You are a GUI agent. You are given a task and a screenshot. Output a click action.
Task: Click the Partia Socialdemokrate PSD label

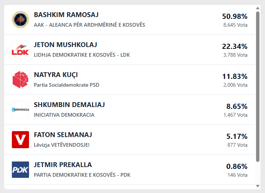click(67, 85)
